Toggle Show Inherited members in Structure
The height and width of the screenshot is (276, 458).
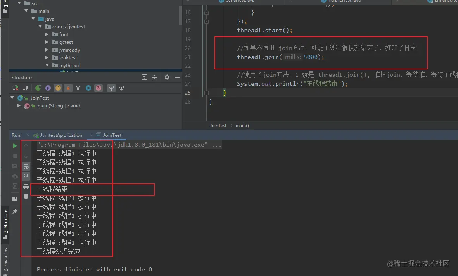38,88
